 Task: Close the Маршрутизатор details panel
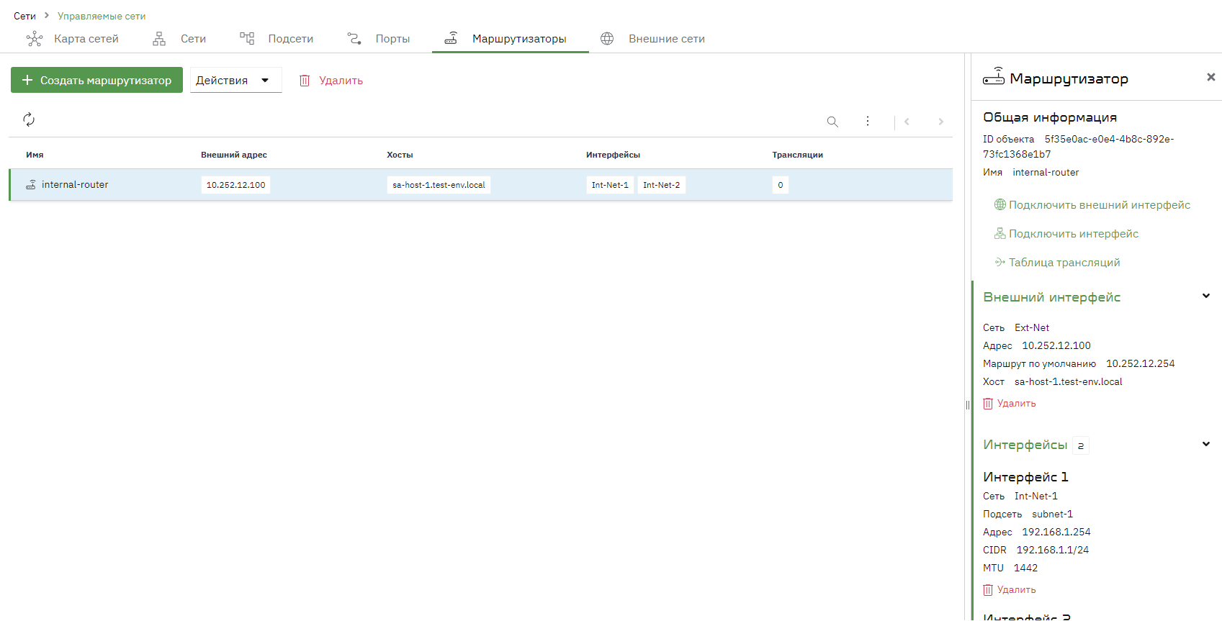1211,77
